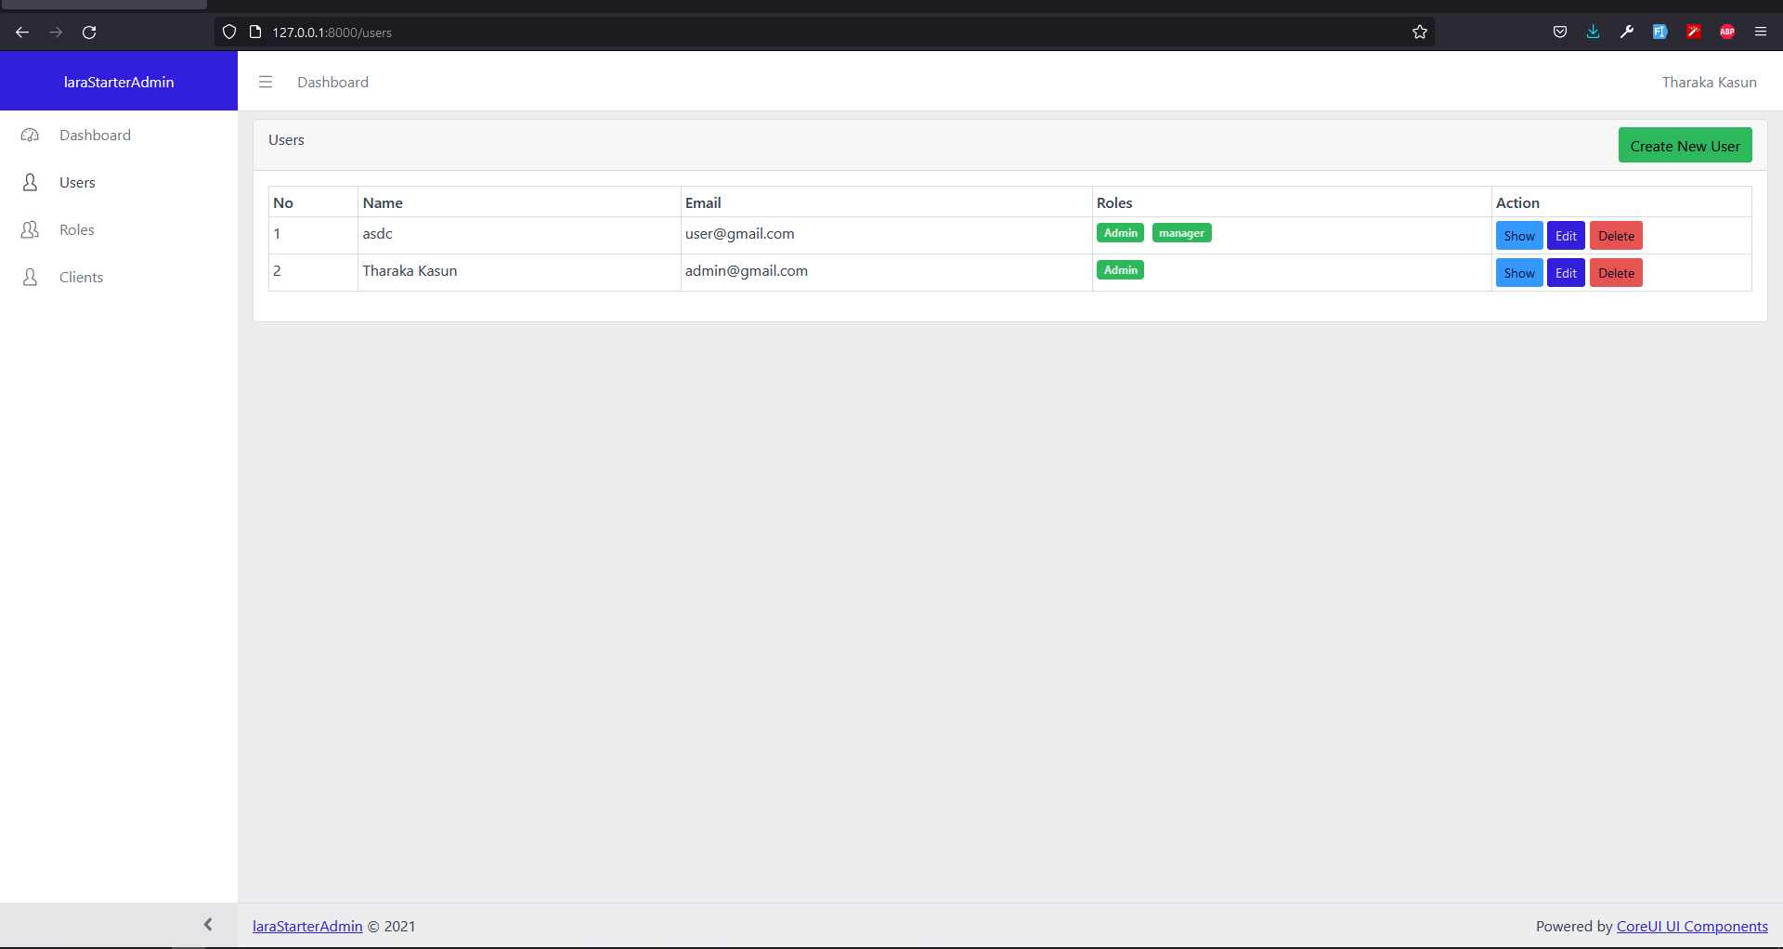
Task: Open the Users sidebar menu item
Action: [119, 182]
